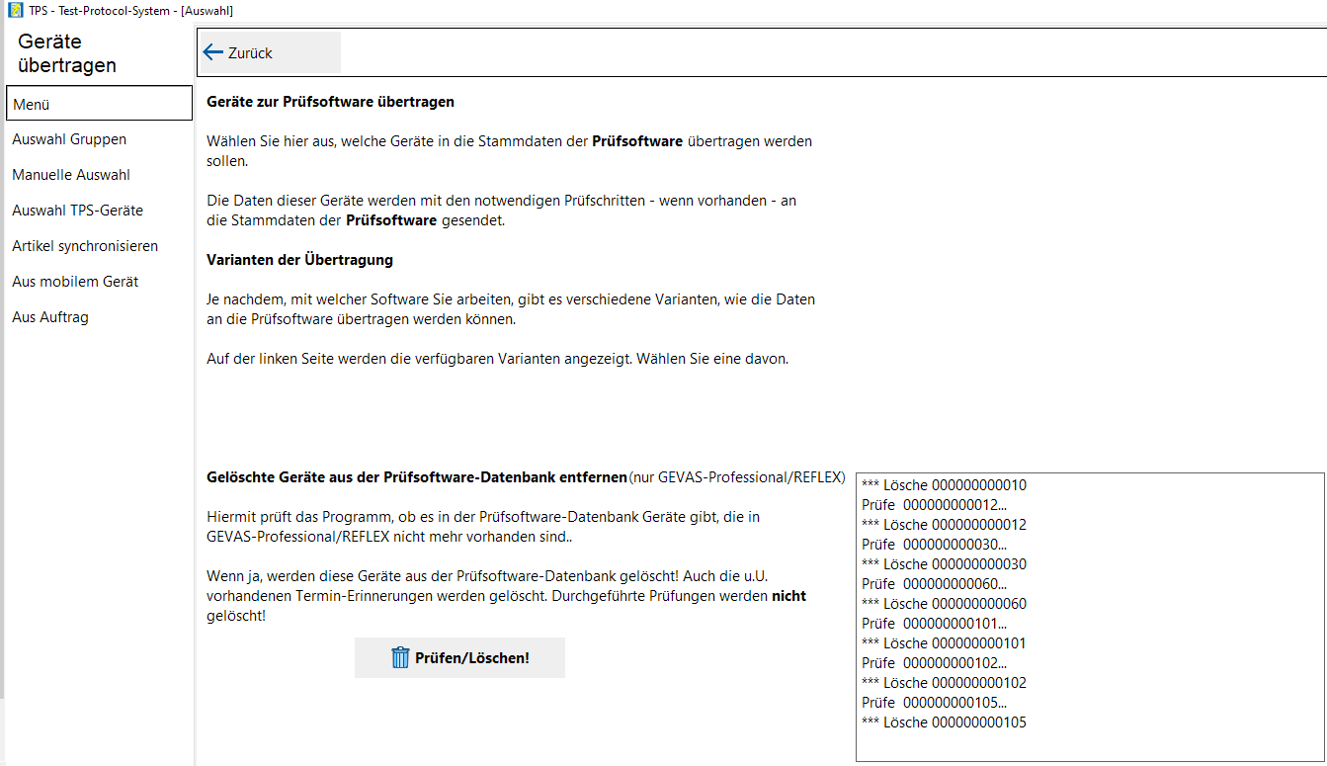Open Artikel synchronisieren in the sidebar
The width and height of the screenshot is (1327, 766).
[x=85, y=246]
